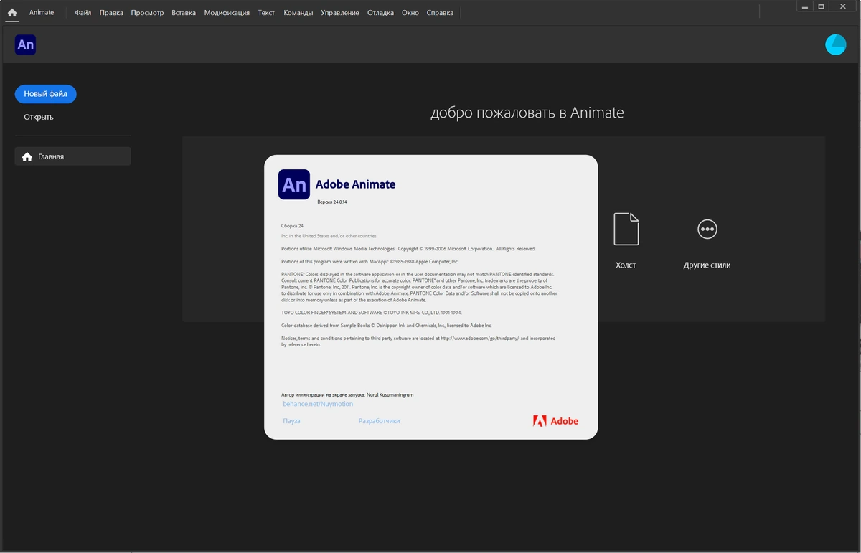
Task: Click the Другие стили label
Action: click(x=707, y=265)
